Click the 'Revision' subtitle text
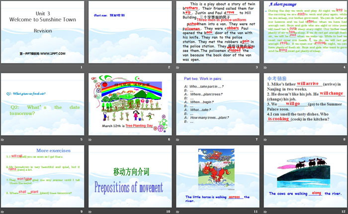Viewport: 348px width, 214px height. click(x=42, y=30)
